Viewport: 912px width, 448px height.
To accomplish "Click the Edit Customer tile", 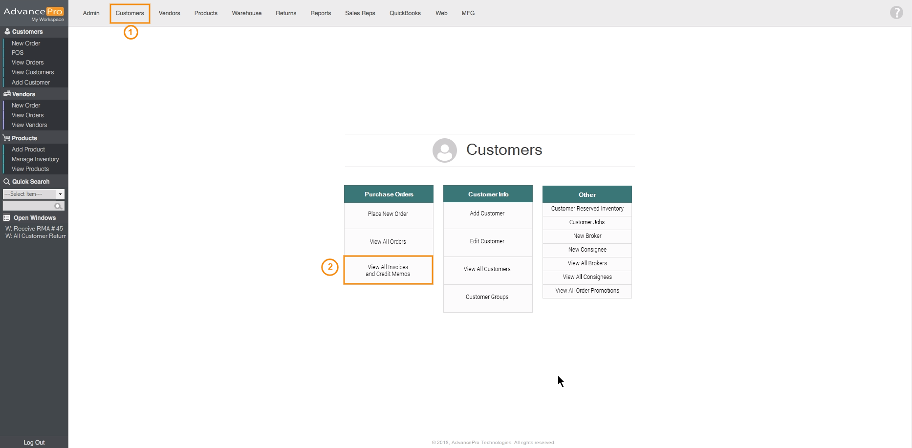I will [x=487, y=241].
